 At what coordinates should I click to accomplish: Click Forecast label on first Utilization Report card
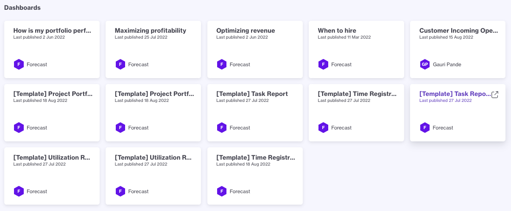(37, 191)
